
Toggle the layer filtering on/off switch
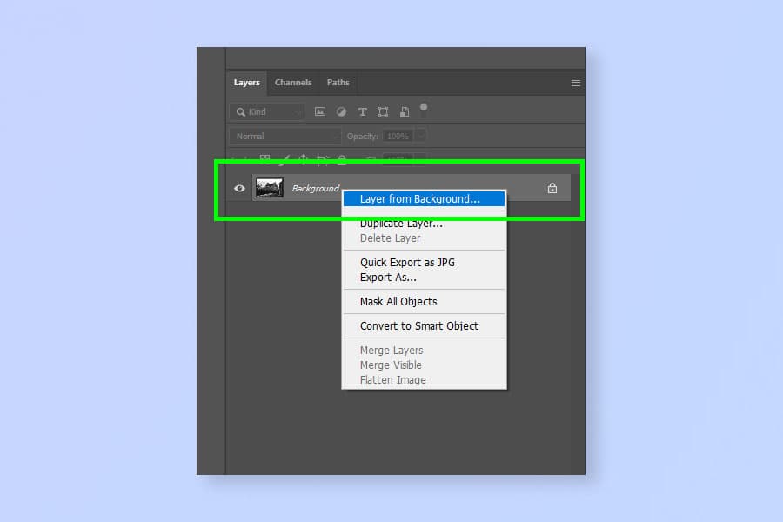(424, 110)
